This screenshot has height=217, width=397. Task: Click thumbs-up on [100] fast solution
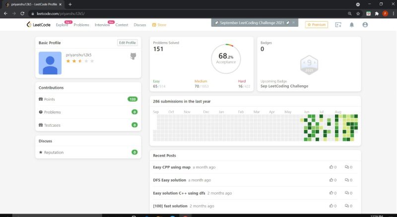coord(331,206)
